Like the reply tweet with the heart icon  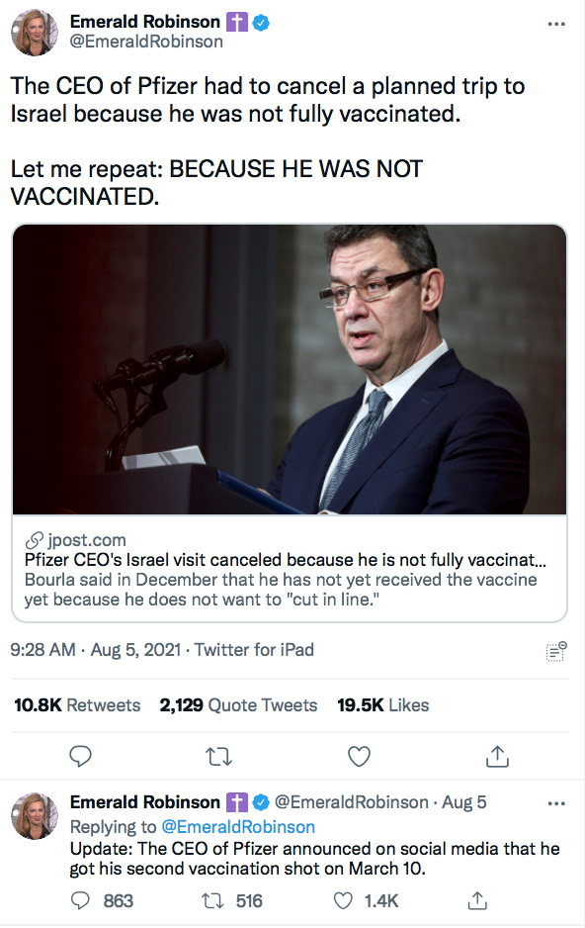point(343,901)
